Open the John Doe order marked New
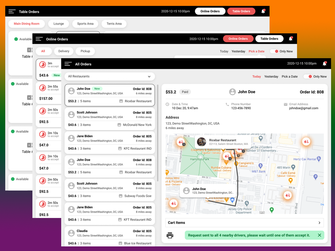Viewport: 335px width, 251px height. click(110, 95)
